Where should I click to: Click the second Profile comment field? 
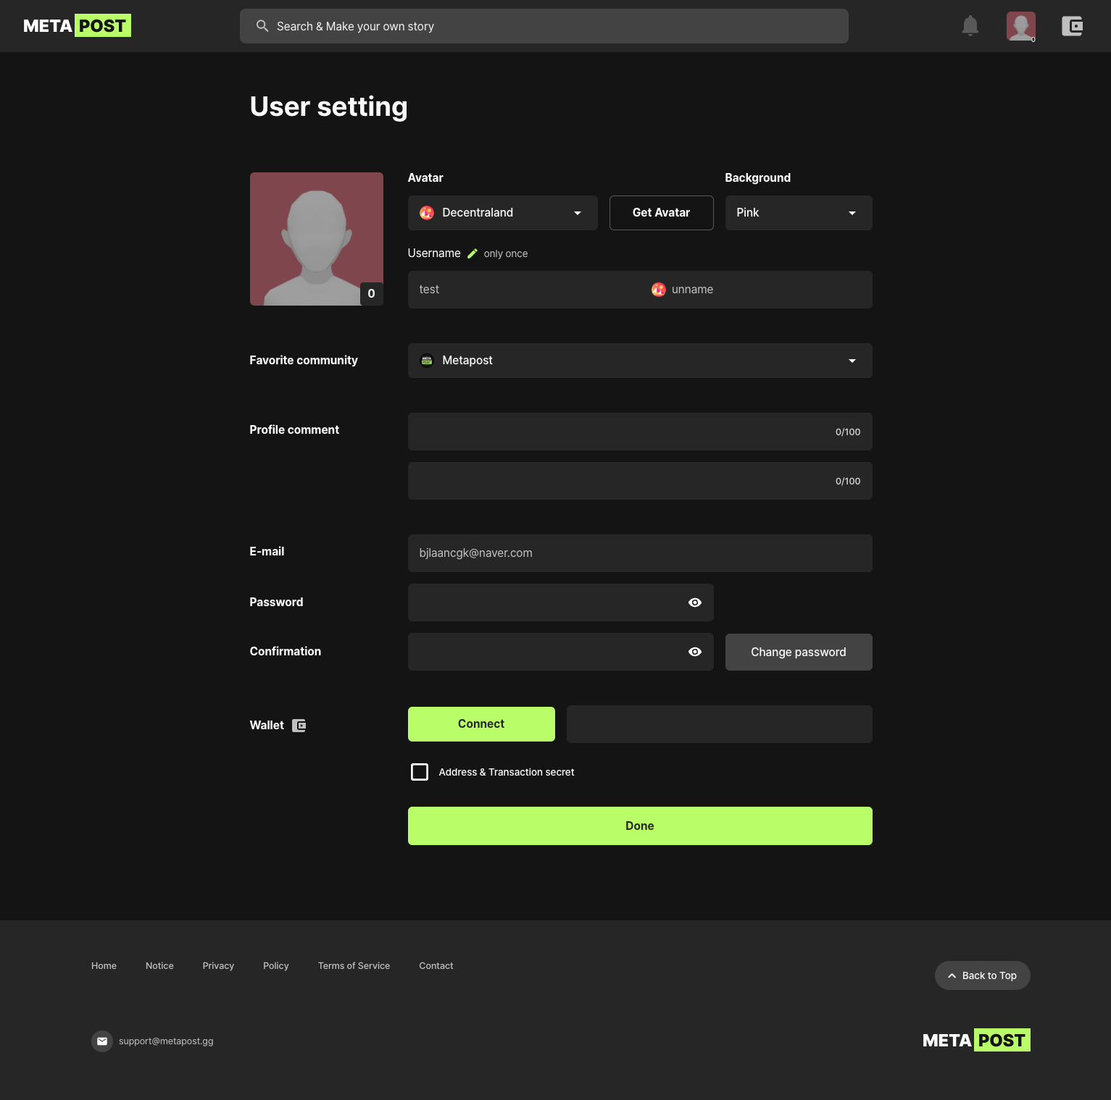[x=640, y=481]
